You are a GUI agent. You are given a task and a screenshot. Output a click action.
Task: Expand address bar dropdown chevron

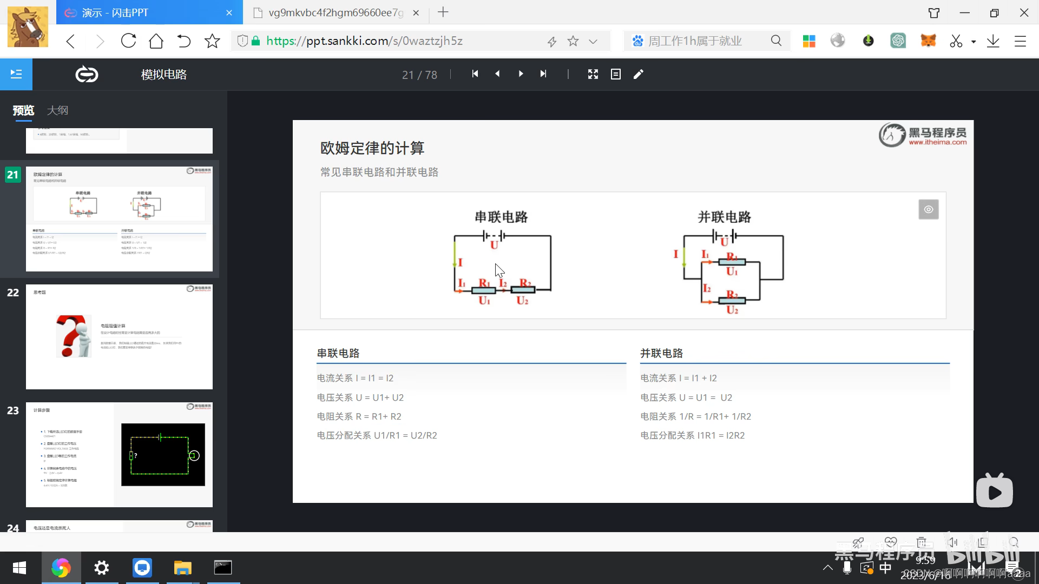point(593,41)
